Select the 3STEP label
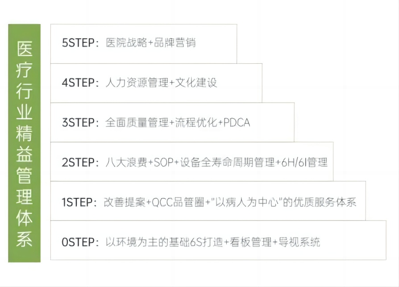Viewport: 399px width, 287px height. [x=78, y=122]
